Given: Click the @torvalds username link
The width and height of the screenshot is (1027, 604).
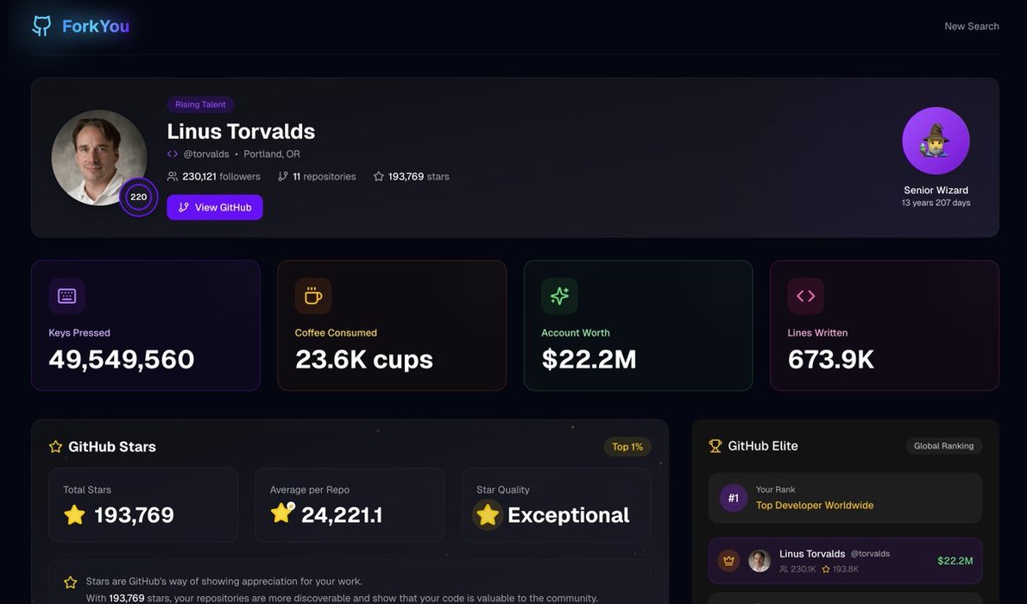Looking at the screenshot, I should click(x=206, y=154).
